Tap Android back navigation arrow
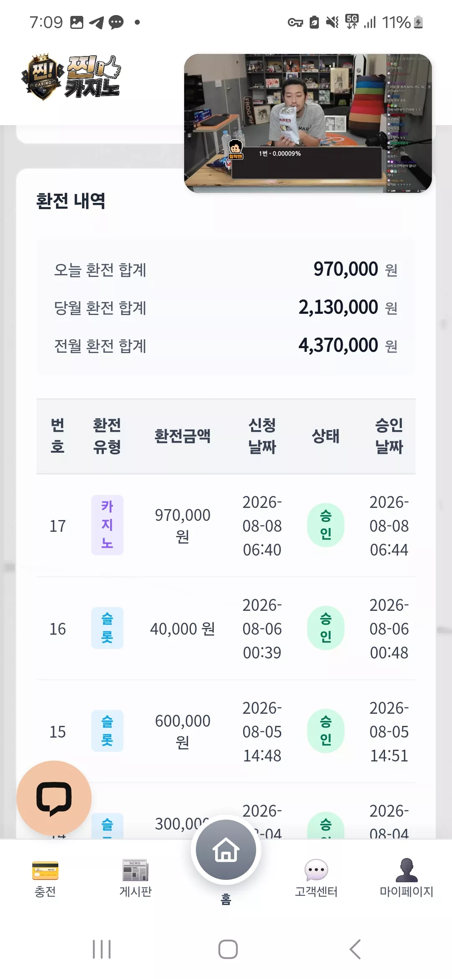Viewport: 452px width, 979px height. point(355,949)
